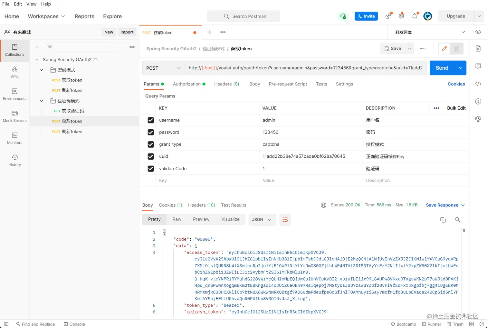
Task: Open the satellite capture requests icon
Action: pyautogui.click(x=389, y=16)
